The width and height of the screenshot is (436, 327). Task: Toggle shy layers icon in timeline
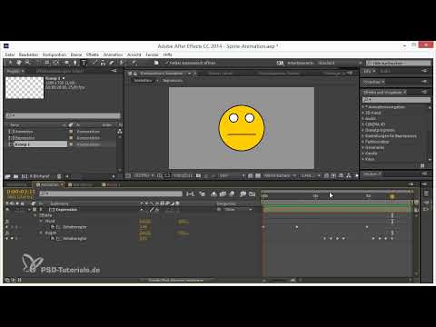tap(213, 193)
